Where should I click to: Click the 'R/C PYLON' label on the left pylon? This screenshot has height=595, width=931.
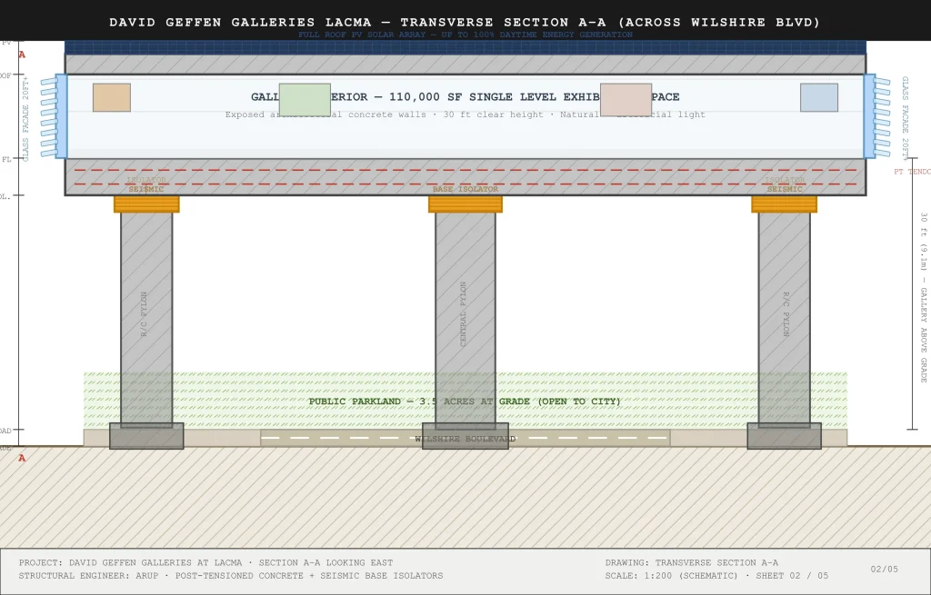(x=144, y=313)
